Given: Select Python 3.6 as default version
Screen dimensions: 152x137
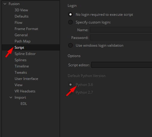Looking at the screenshot, I should 70,85.
